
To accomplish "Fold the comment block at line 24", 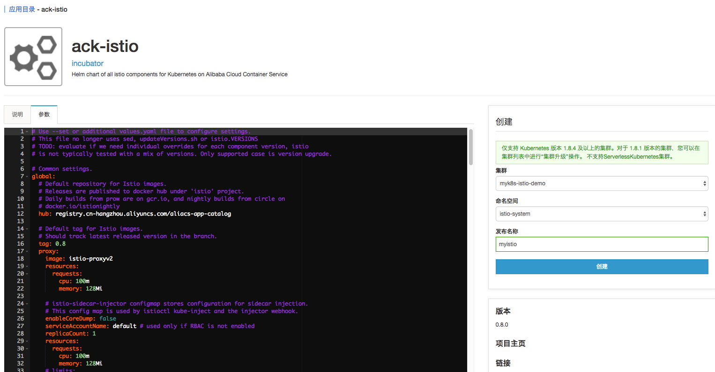I will 27,304.
